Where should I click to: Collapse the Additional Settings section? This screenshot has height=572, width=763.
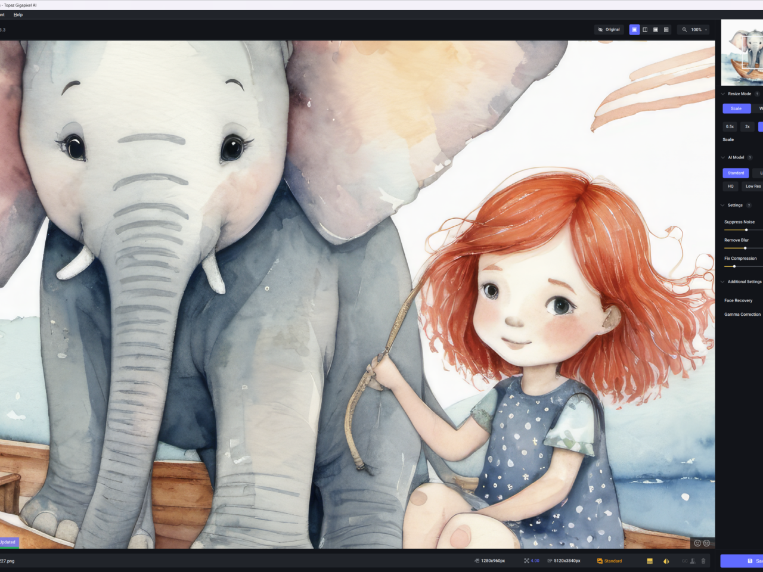[723, 282]
